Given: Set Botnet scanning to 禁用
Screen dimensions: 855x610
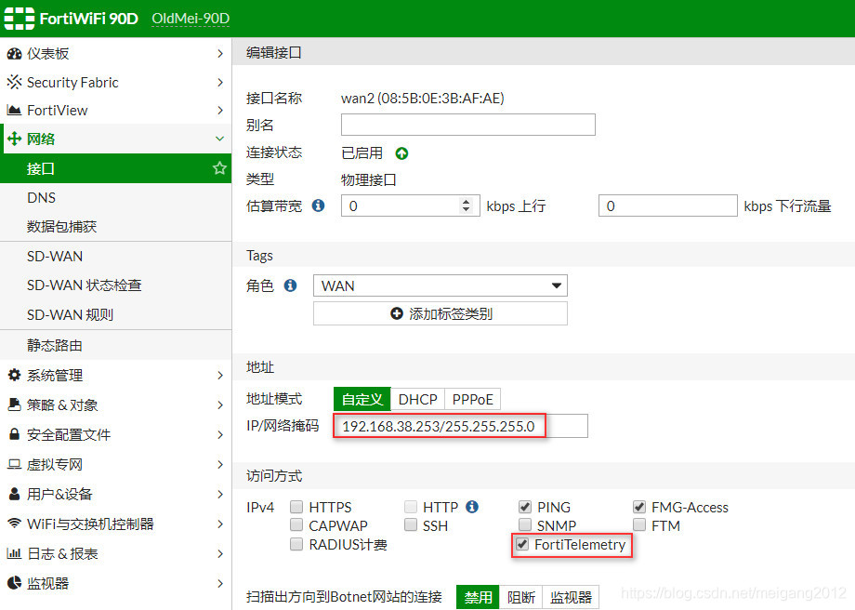Looking at the screenshot, I should coord(478,598).
